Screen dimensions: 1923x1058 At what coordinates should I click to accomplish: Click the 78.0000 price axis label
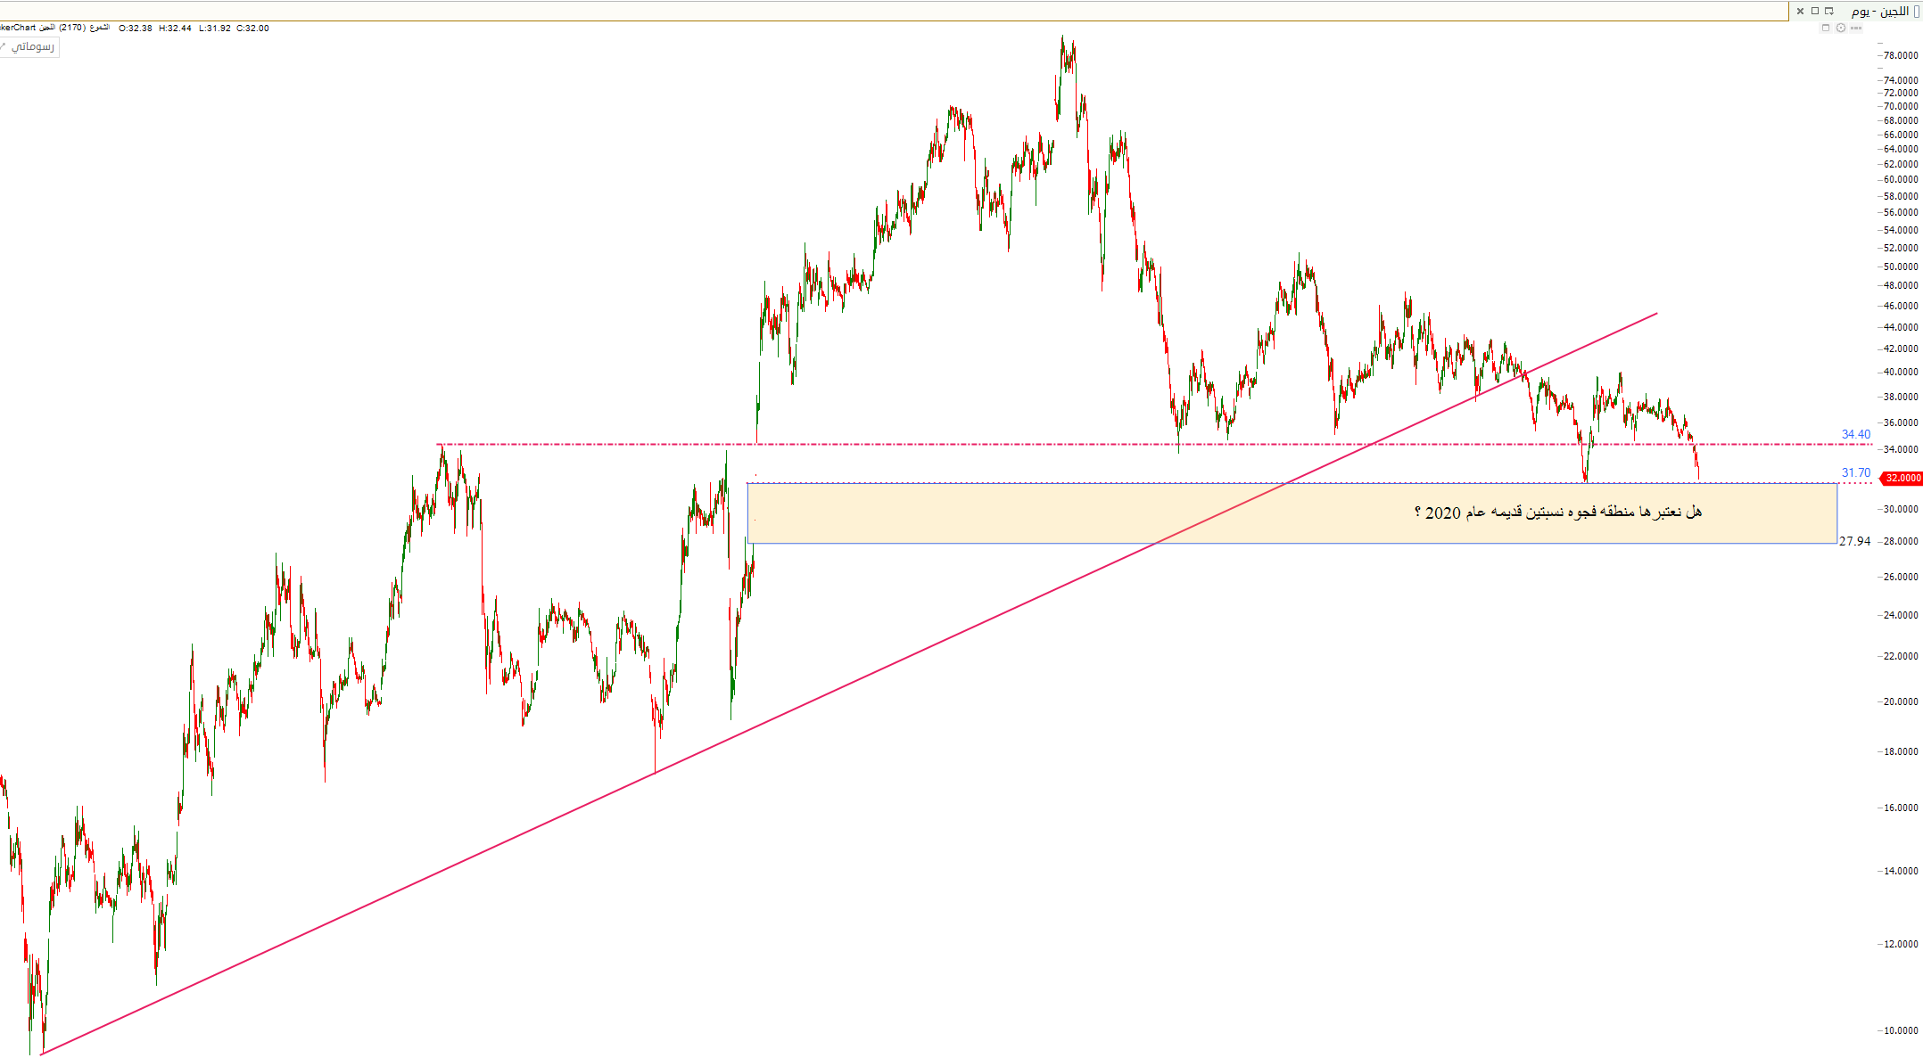[1900, 55]
